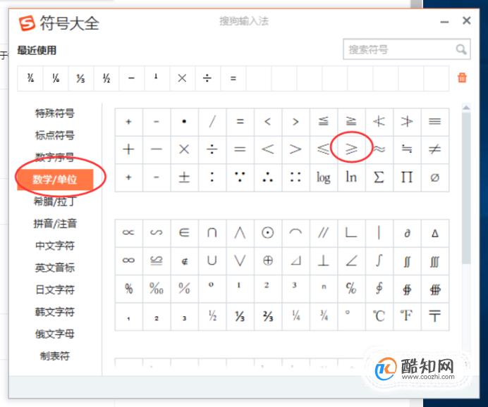Insert the ≈ approximately equal symbol

pos(379,149)
